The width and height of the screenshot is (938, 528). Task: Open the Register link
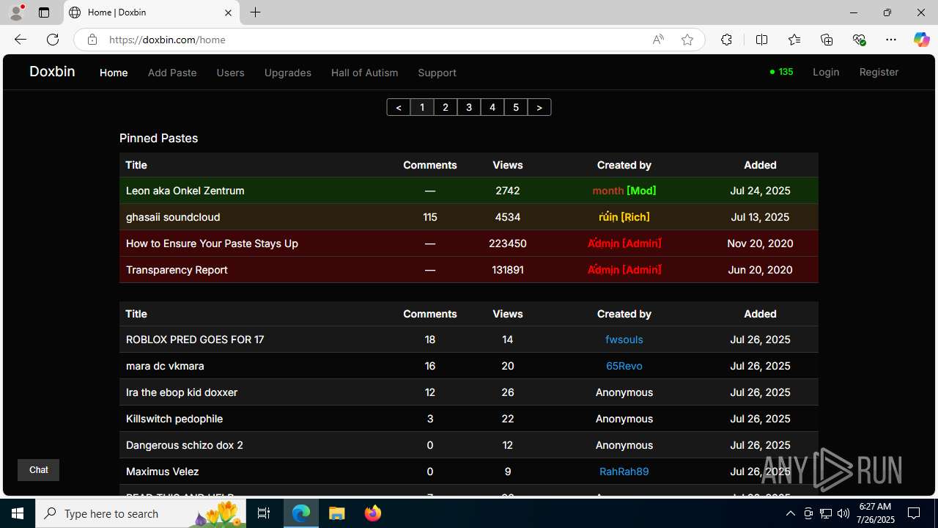(879, 72)
